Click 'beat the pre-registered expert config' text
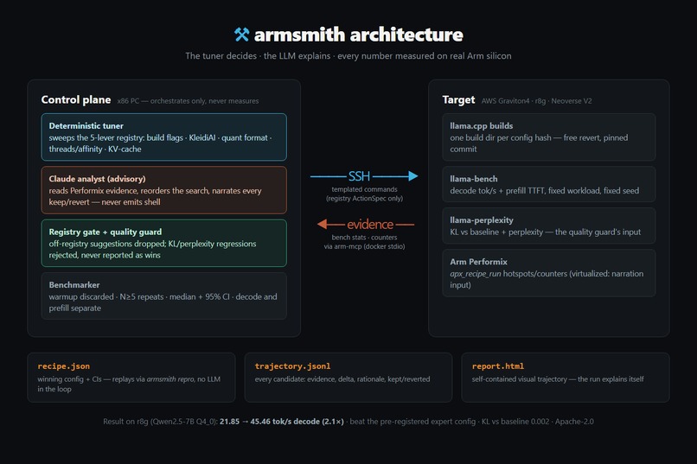The width and height of the screenshot is (697, 464). tap(412, 422)
